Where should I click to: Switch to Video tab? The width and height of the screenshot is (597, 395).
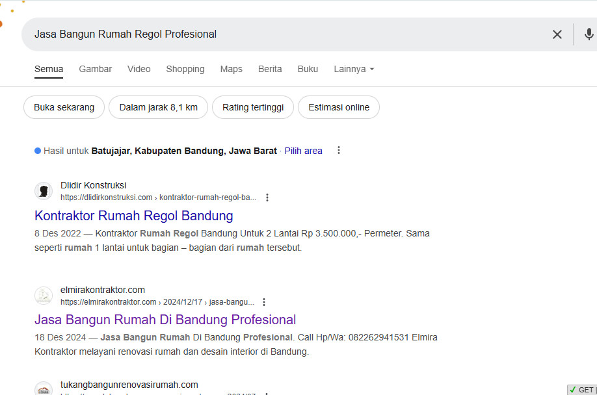point(139,70)
